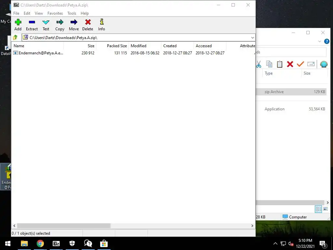Image resolution: width=333 pixels, height=250 pixels.
Task: Run the Test archive tool
Action: click(x=46, y=25)
